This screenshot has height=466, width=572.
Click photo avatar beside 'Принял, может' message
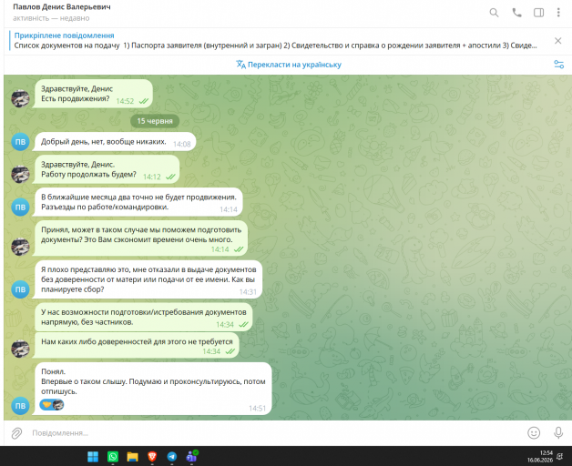(x=20, y=247)
